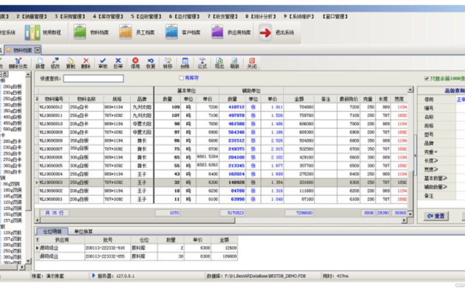Click the red arrow 退出系统 exit icon
This screenshot has width=465, height=290.
pos(265,32)
